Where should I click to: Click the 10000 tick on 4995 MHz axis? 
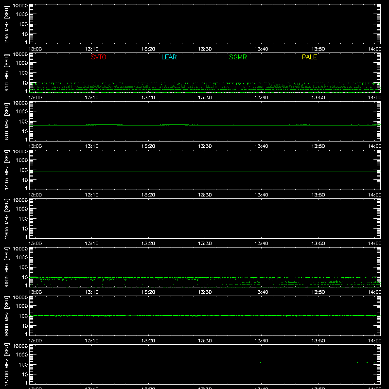(x=20, y=249)
